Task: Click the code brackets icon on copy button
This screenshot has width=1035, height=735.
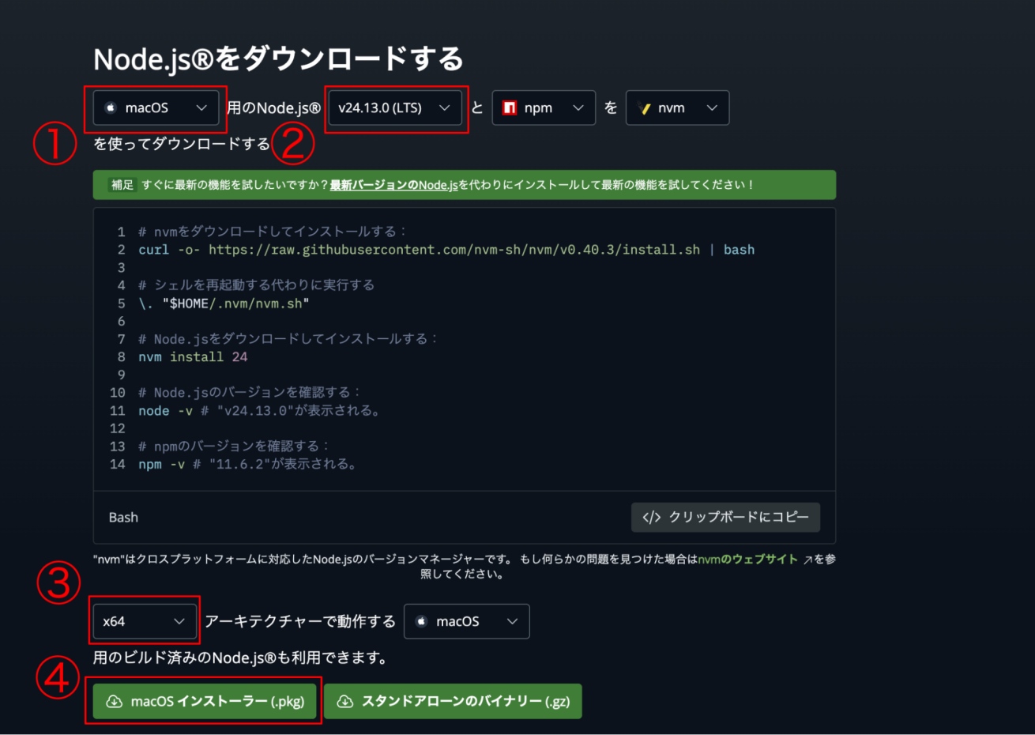Action: pos(651,518)
